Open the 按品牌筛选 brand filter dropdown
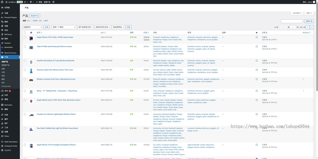The height and width of the screenshot is (159, 318). pyautogui.click(x=118, y=27)
